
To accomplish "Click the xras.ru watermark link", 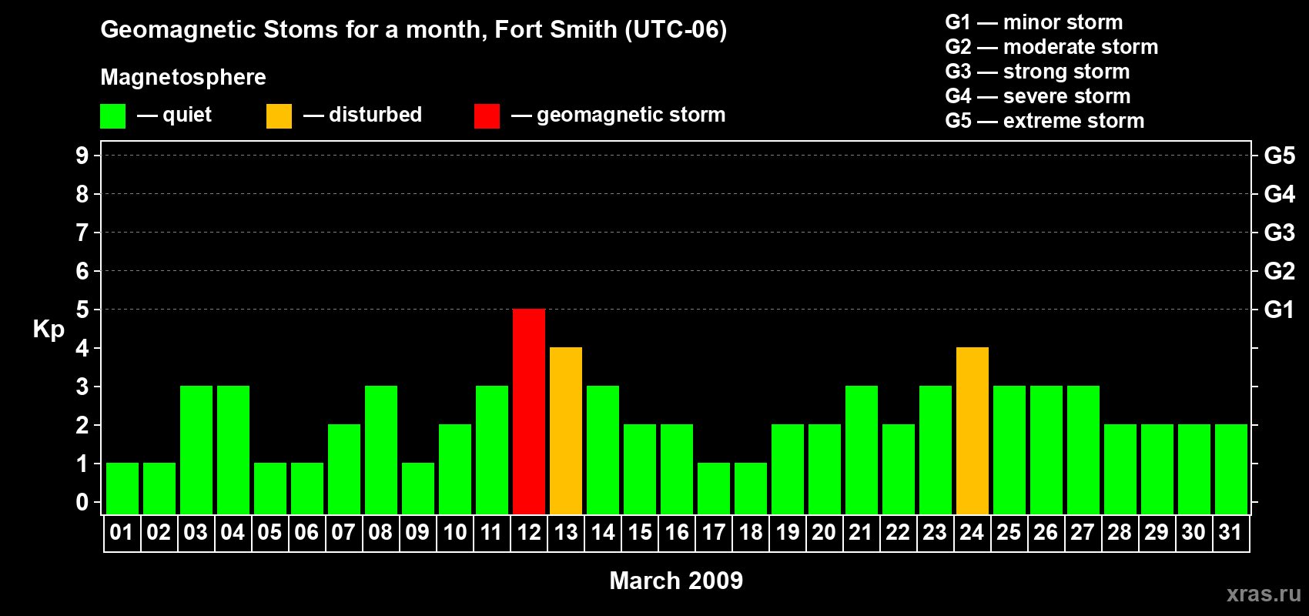I will 1264,594.
